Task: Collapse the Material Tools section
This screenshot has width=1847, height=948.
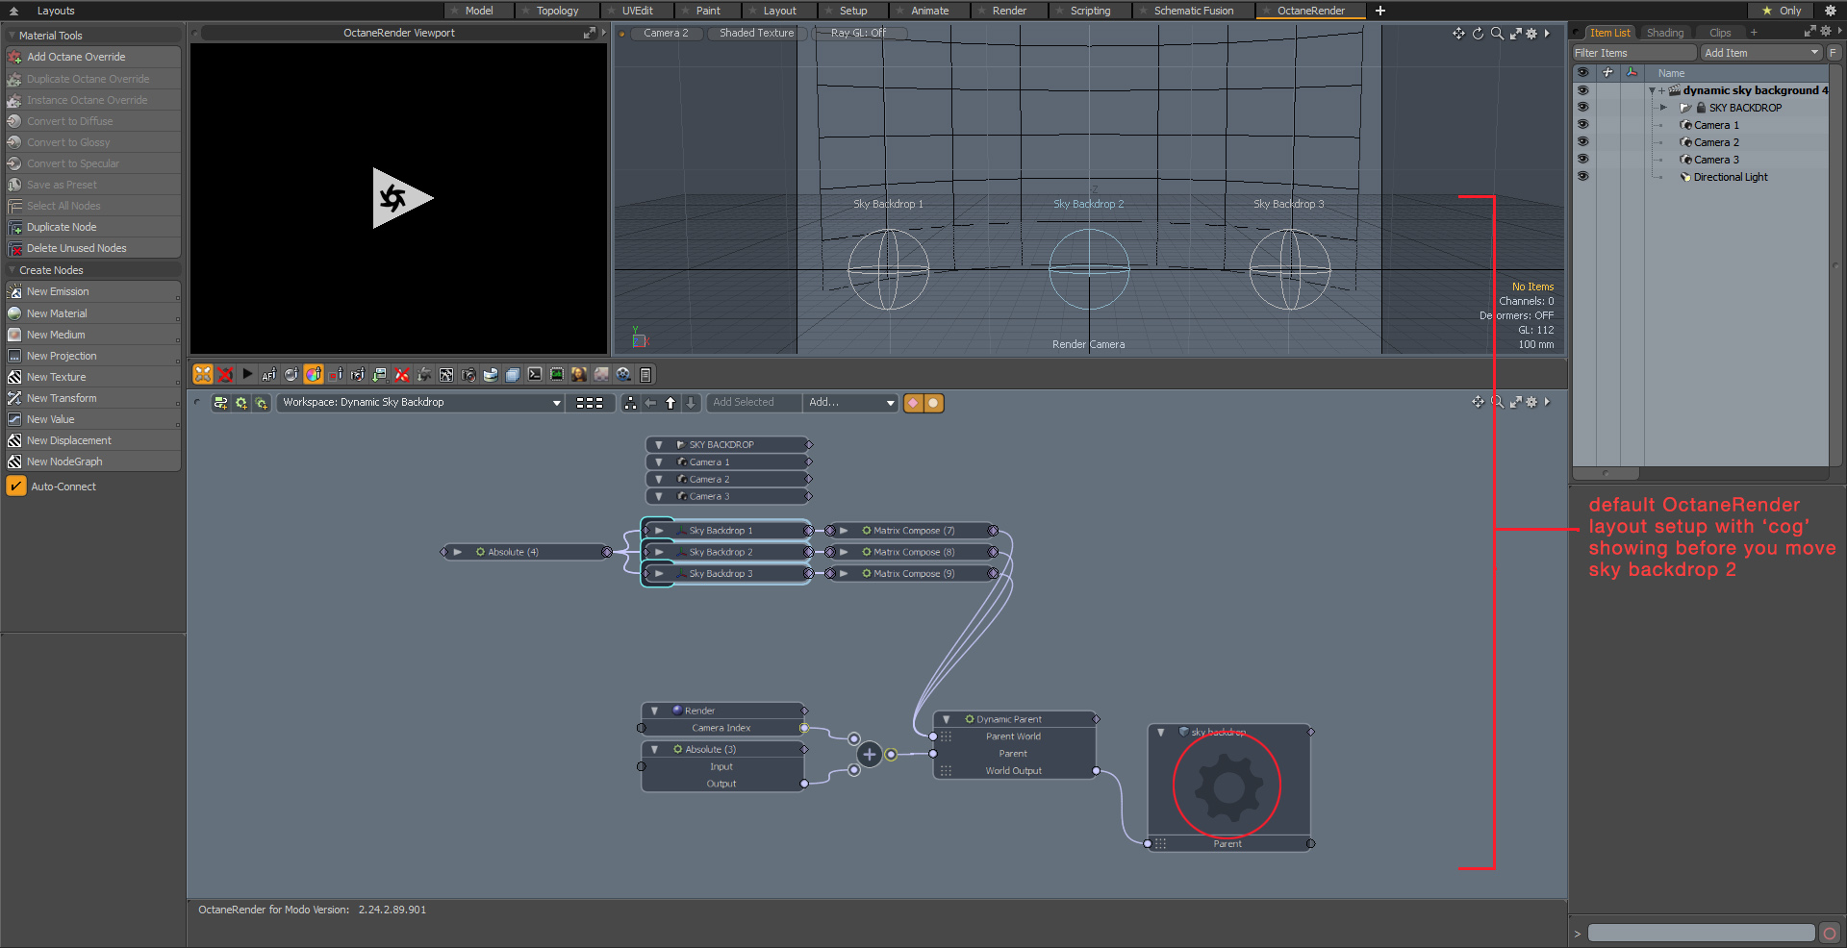Action: coord(12,36)
